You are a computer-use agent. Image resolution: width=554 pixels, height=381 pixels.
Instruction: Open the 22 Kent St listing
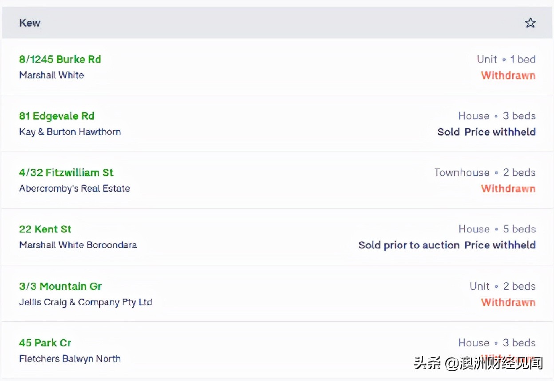pos(45,229)
